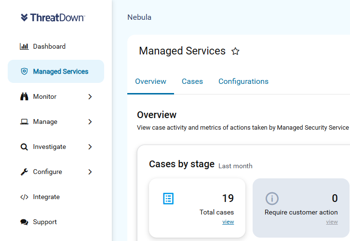Viewport: 350px width, 241px height.
Task: Expand the Configure menu chevron
Action: (90, 172)
